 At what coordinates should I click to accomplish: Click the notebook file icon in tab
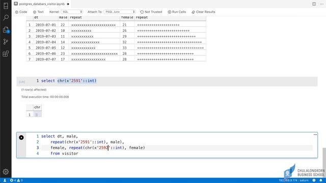(16, 4)
